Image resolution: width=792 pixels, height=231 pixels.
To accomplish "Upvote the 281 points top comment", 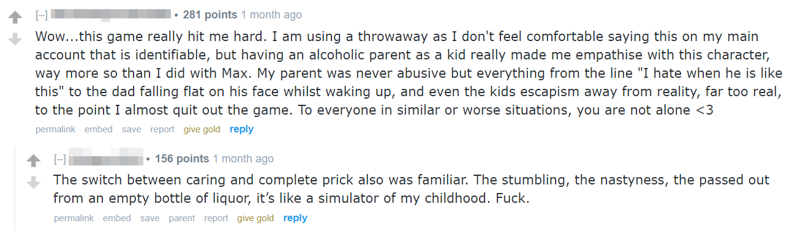I will tap(16, 17).
